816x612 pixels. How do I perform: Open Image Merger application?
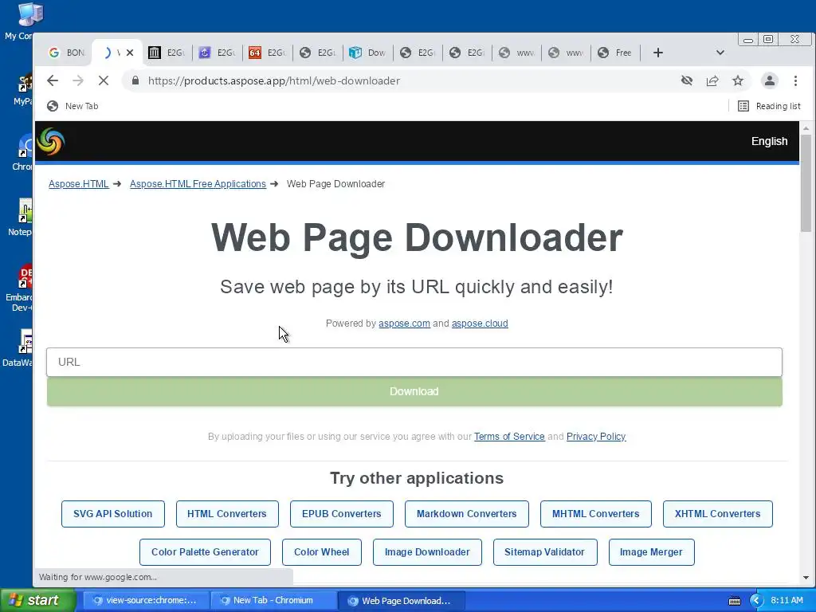(651, 552)
